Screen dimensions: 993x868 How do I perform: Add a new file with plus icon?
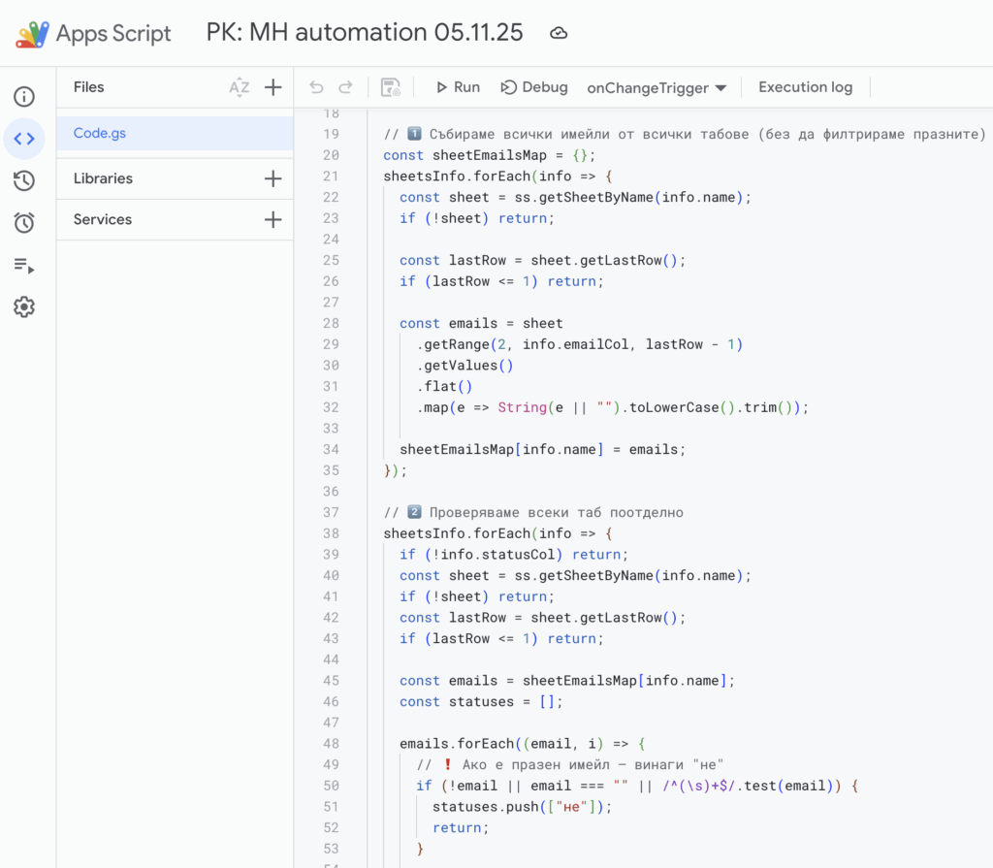click(273, 87)
